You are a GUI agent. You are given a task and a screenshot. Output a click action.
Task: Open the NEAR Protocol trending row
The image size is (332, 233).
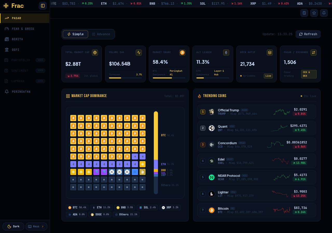coord(257,177)
